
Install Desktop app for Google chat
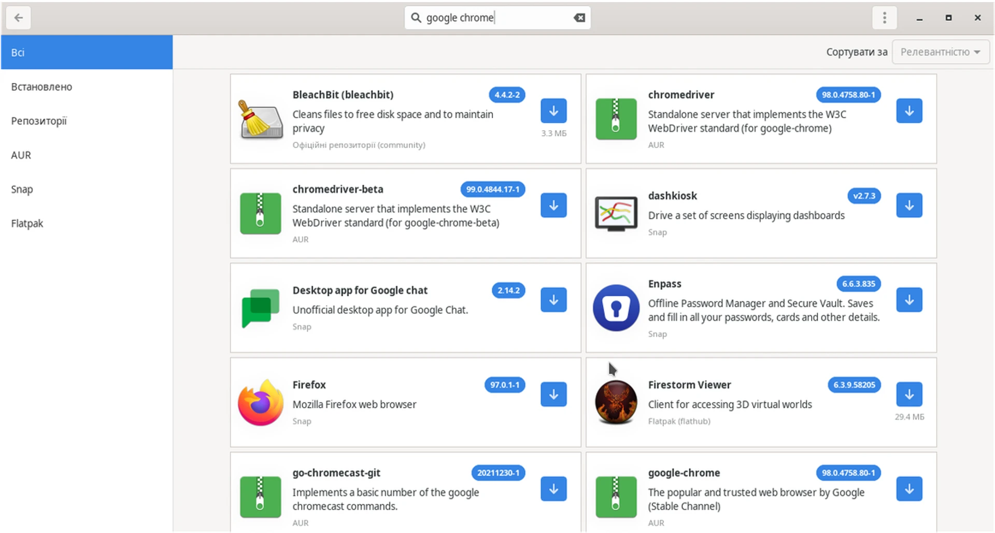point(553,300)
